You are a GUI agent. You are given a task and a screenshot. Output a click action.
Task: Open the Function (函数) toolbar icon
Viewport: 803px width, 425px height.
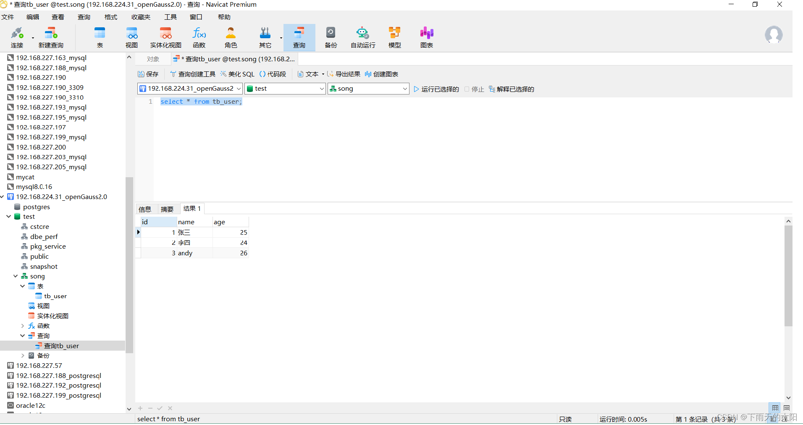tap(199, 37)
